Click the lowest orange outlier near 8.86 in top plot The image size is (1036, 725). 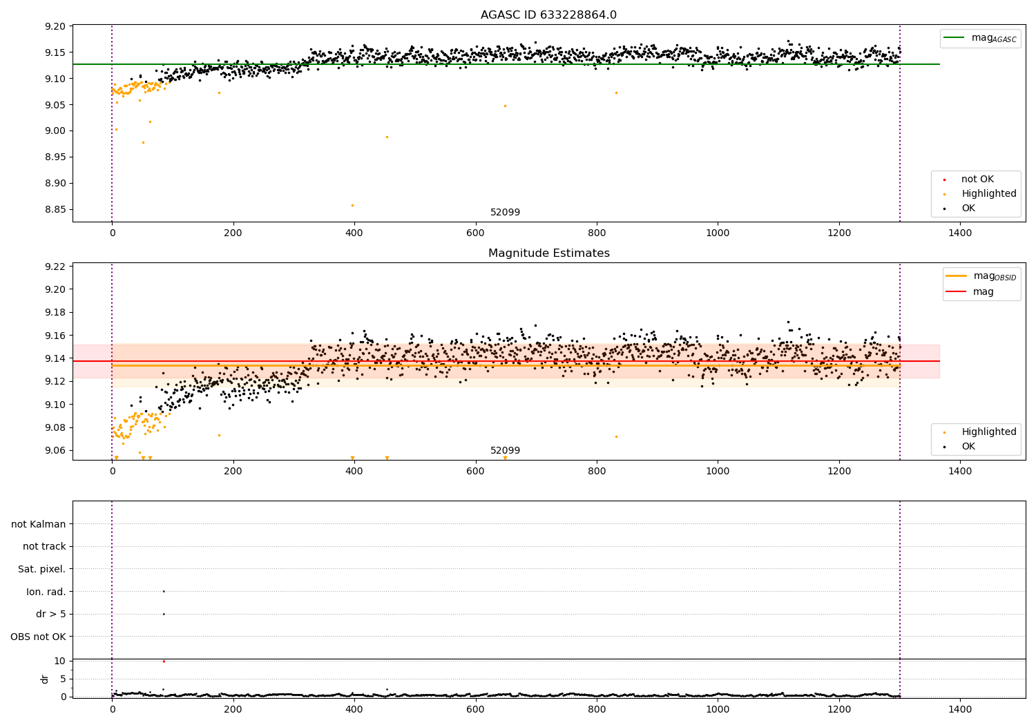352,205
